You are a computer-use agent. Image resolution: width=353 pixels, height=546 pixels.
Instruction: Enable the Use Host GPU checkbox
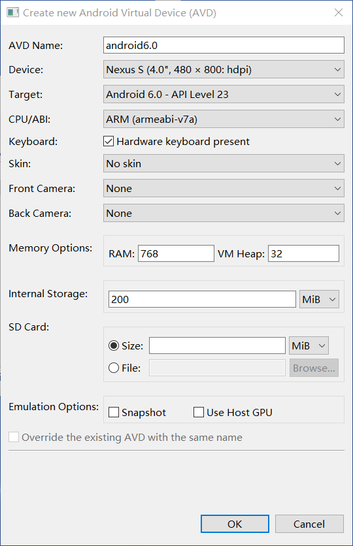click(x=199, y=412)
